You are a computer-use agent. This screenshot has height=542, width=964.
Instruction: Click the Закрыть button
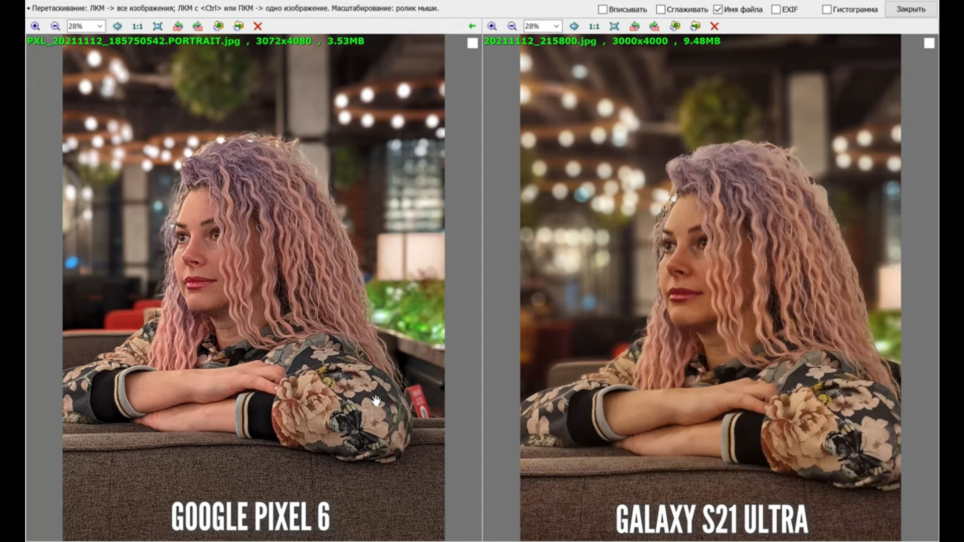(x=911, y=9)
